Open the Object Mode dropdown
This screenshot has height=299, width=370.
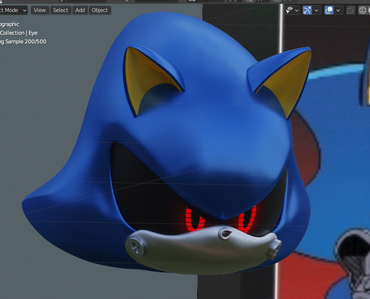pos(13,10)
